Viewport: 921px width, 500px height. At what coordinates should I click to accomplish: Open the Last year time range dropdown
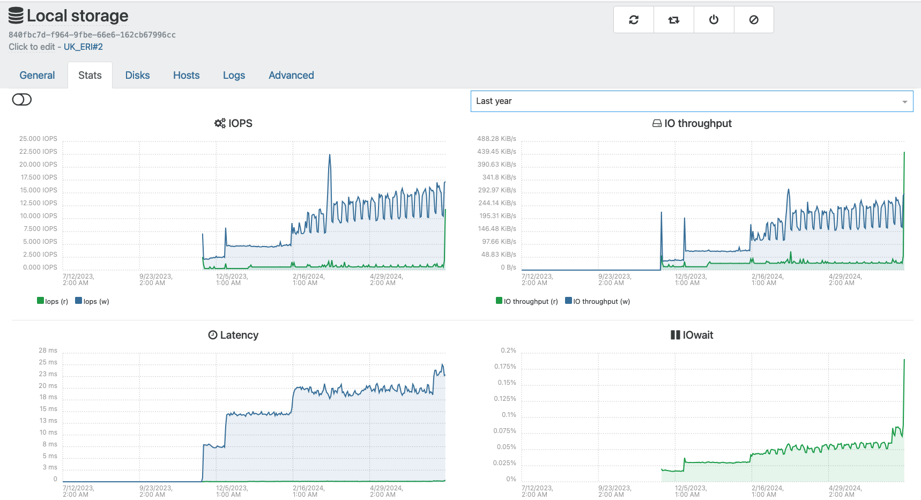692,101
